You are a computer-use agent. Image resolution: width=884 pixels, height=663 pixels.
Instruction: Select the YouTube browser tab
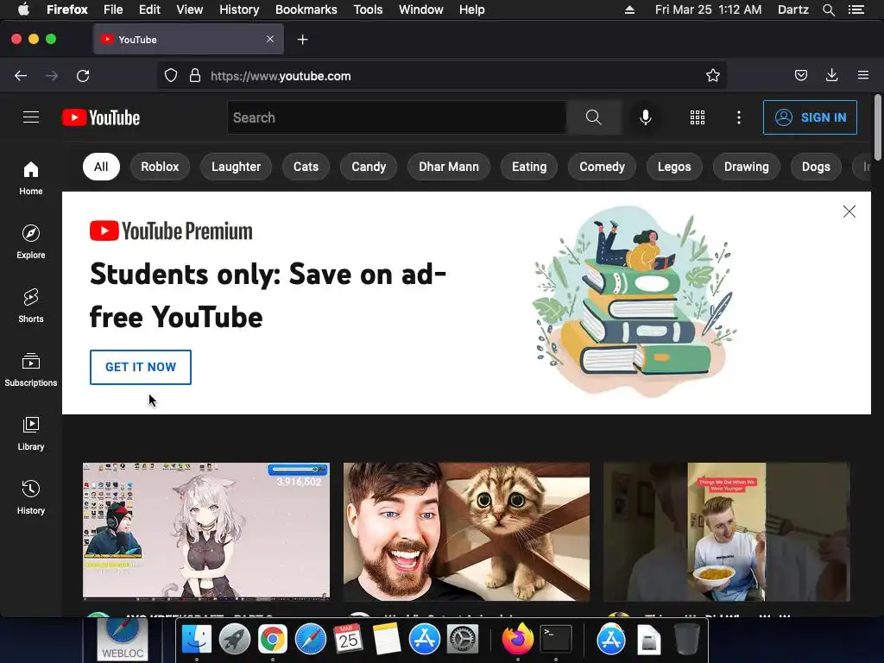click(188, 40)
